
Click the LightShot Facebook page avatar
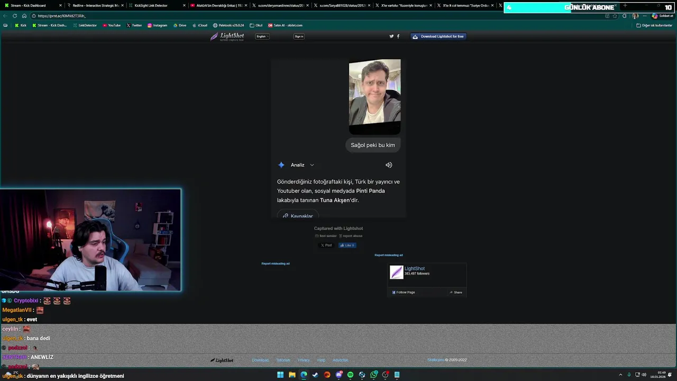396,272
